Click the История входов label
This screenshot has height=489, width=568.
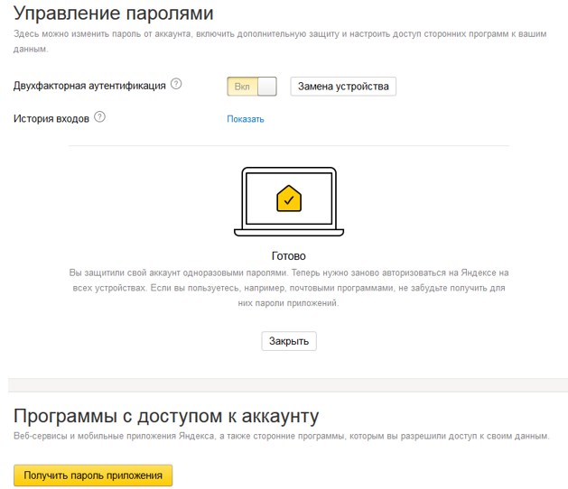point(51,118)
